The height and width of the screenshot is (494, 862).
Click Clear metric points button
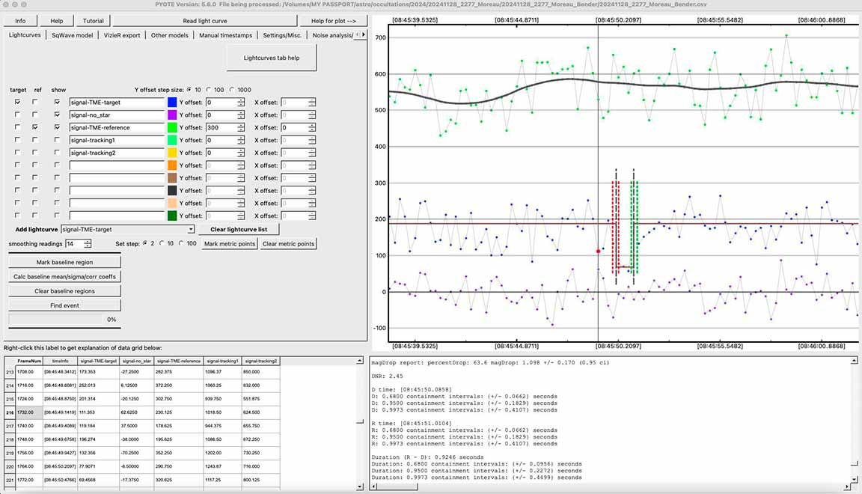[288, 244]
